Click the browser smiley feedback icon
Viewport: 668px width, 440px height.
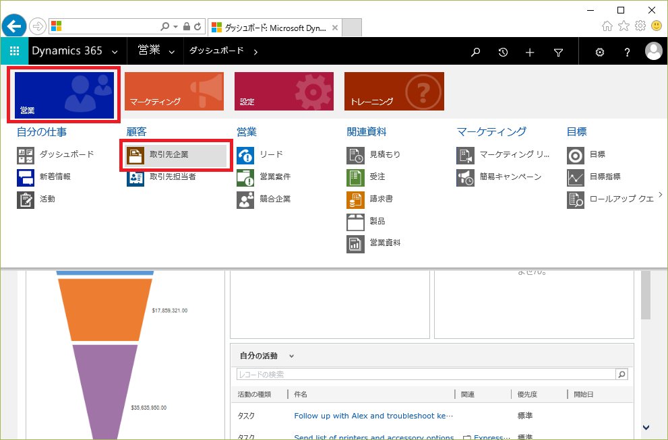point(657,26)
